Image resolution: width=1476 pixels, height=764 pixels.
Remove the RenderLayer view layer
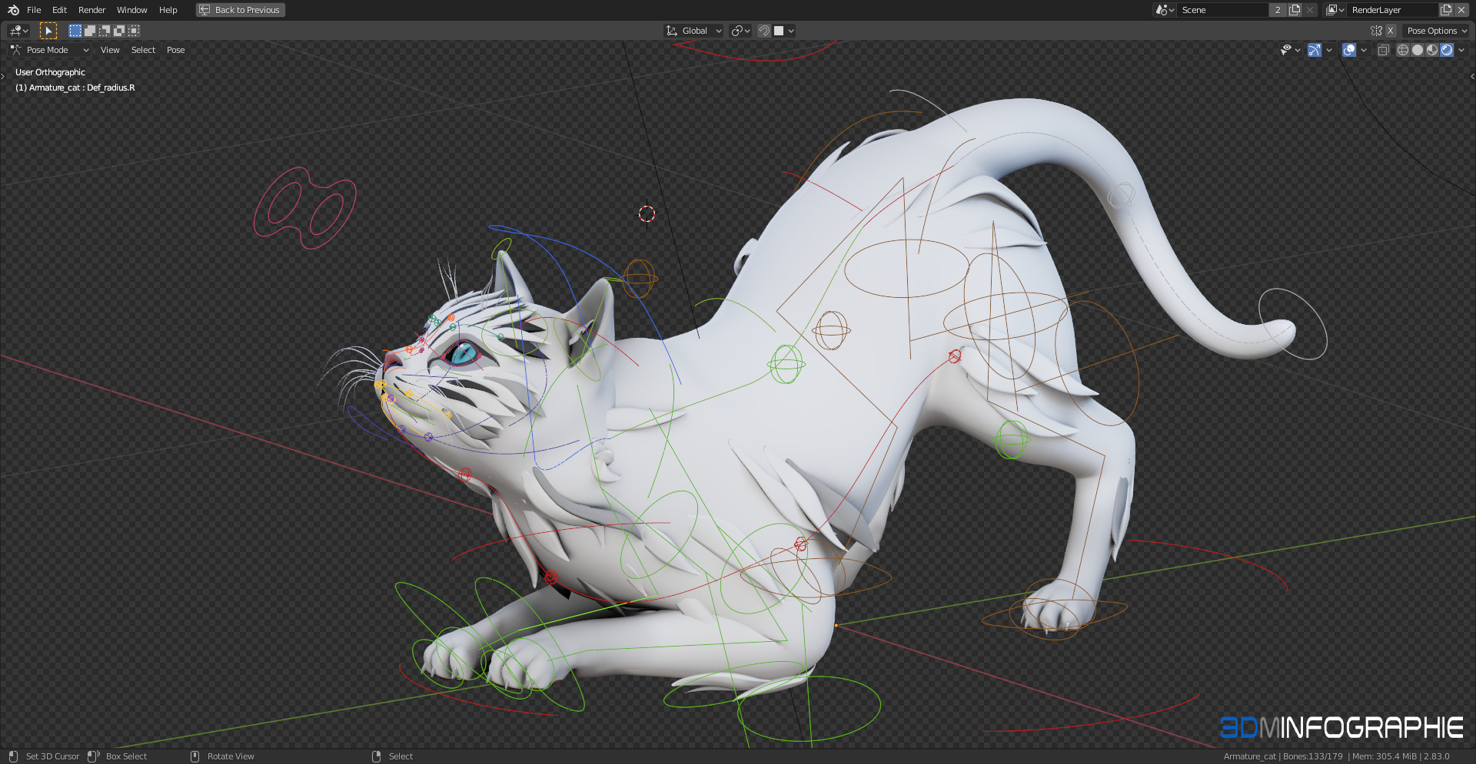point(1461,10)
